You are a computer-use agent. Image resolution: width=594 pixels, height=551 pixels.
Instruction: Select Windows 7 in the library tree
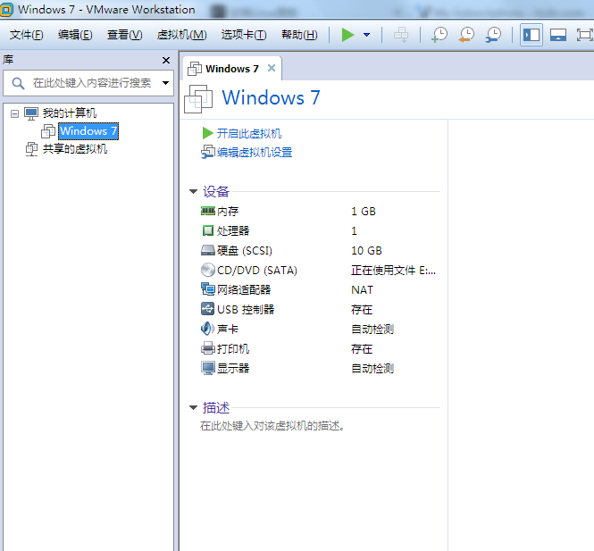click(88, 131)
